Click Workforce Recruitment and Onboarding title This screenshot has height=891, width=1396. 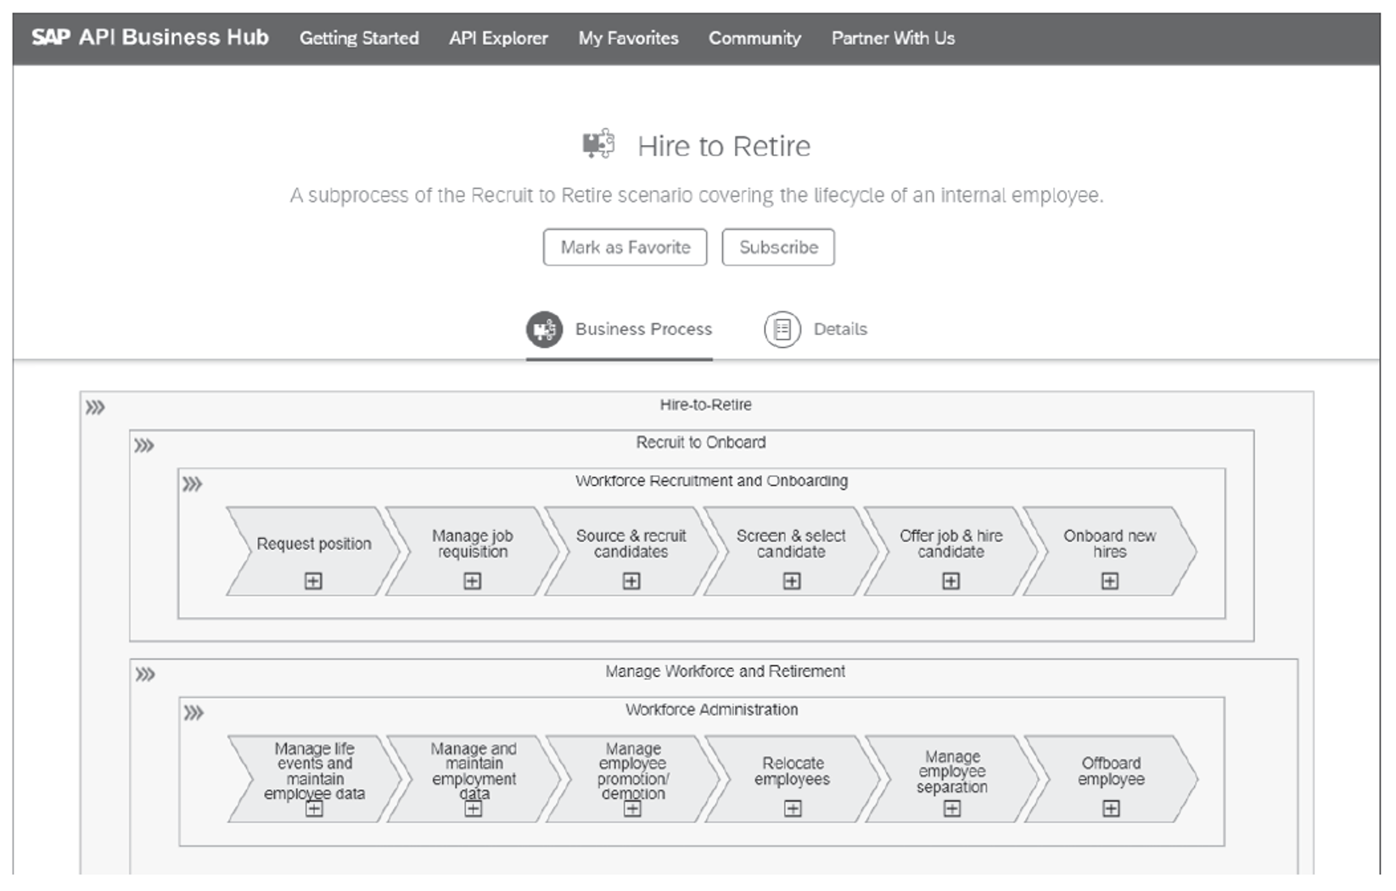(712, 481)
